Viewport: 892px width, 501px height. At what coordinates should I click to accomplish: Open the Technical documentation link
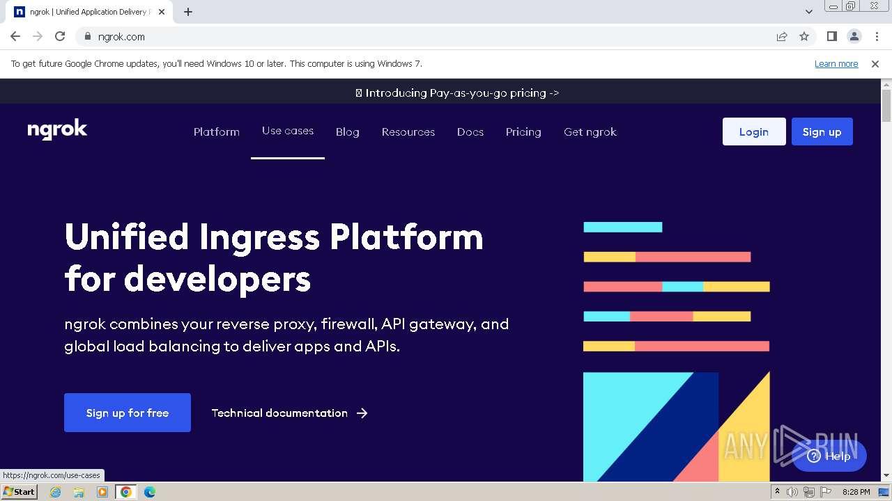pos(279,413)
